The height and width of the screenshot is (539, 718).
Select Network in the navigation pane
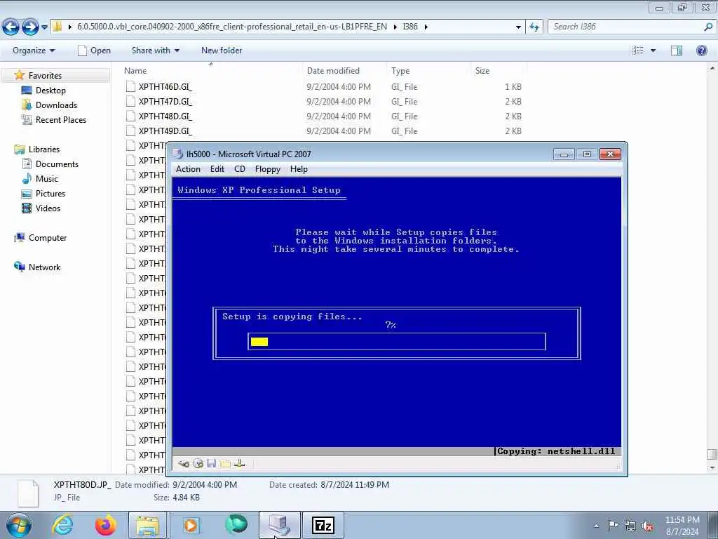44,267
